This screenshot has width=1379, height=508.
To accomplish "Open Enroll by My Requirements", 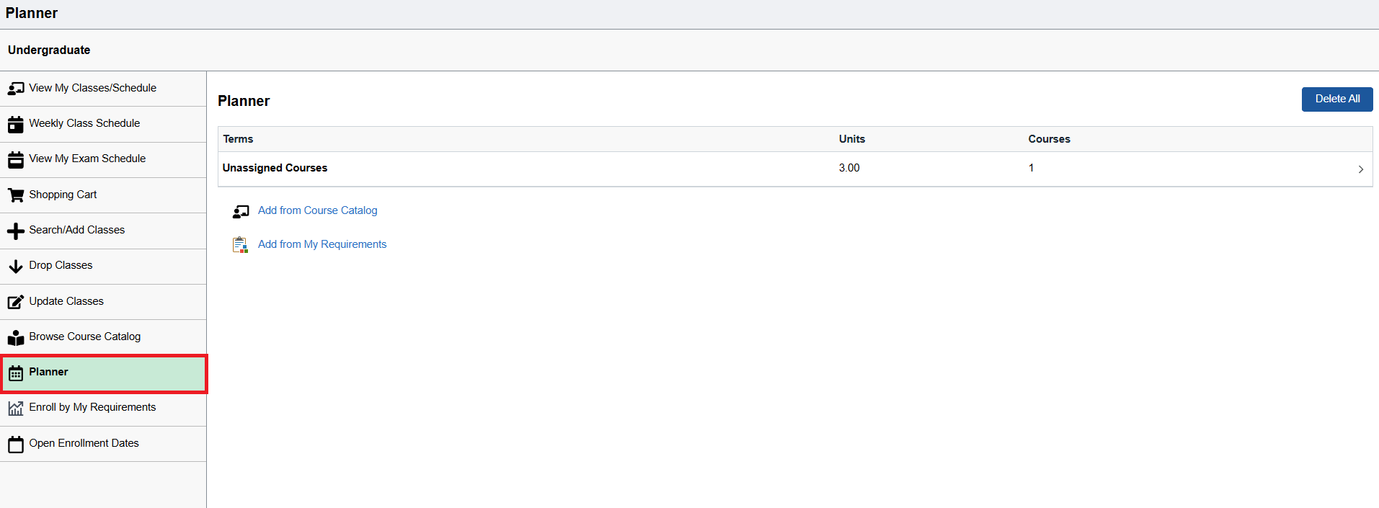I will tap(103, 409).
